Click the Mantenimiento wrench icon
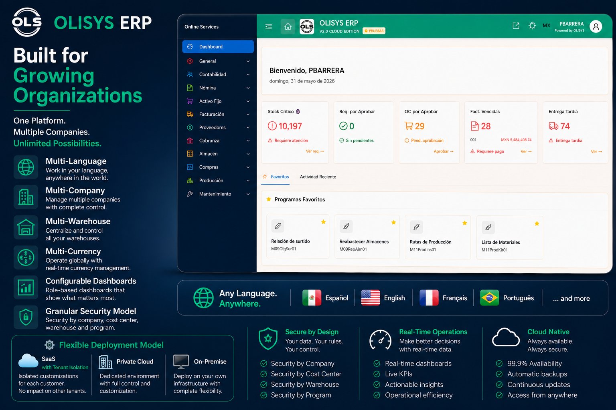The image size is (616, 410). [190, 194]
